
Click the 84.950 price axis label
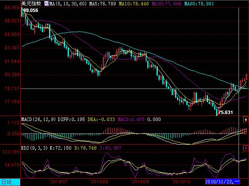12,34
